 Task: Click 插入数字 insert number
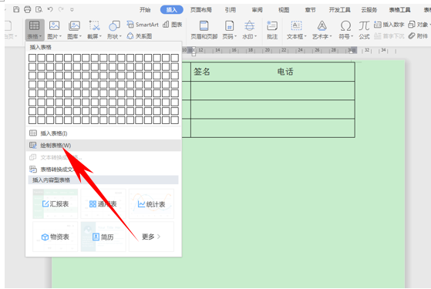click(x=389, y=25)
